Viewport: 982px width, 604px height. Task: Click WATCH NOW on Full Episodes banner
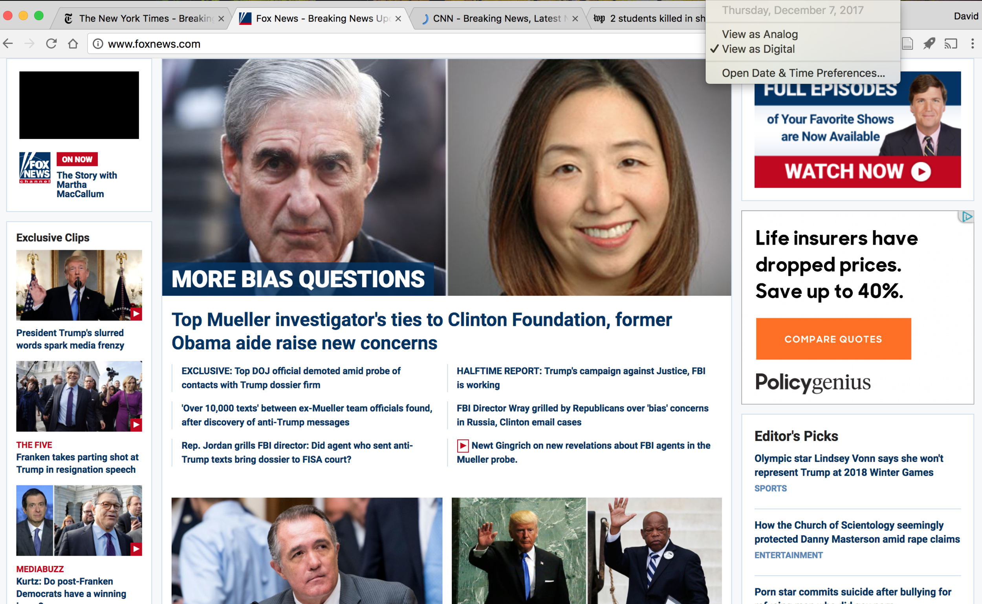point(857,172)
